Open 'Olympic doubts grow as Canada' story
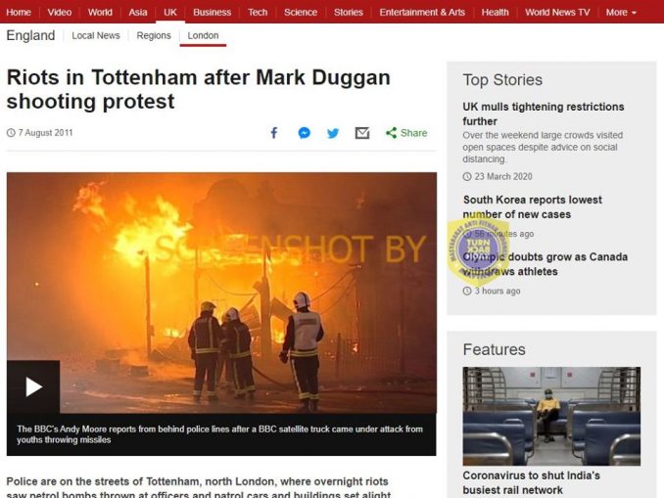Screen dimensions: 664x498 pyautogui.click(x=545, y=264)
